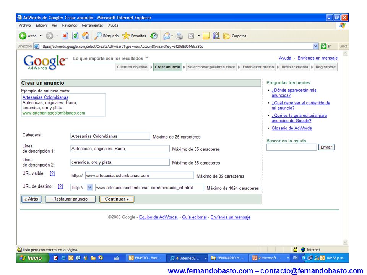The height and width of the screenshot is (275, 367).
Task: Expand the 2 Microsoft taskbar group
Action: [288, 258]
